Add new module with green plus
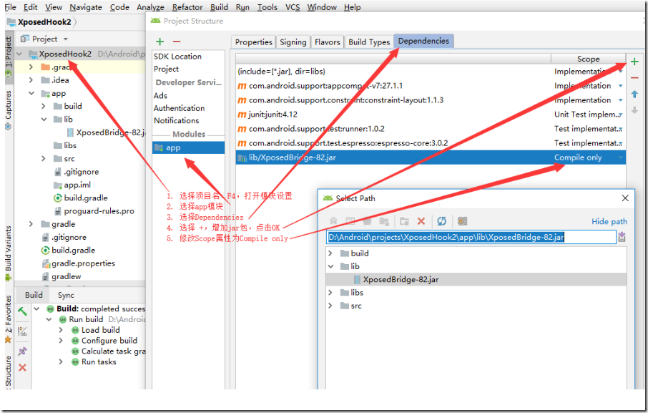 (160, 42)
